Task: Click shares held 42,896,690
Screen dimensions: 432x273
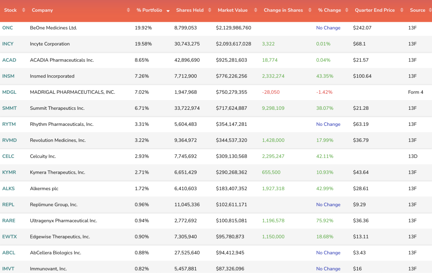Action: tap(187, 60)
